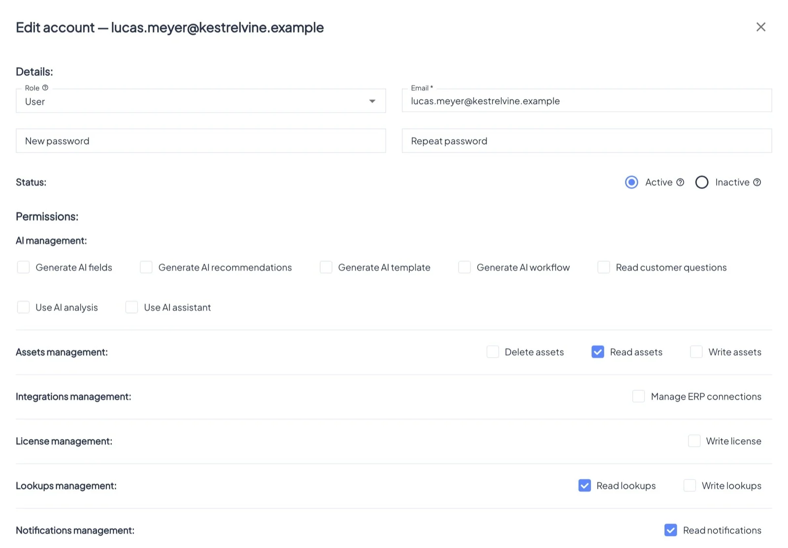The height and width of the screenshot is (548, 788).
Task: Close the Edit account dialog
Action: [760, 27]
